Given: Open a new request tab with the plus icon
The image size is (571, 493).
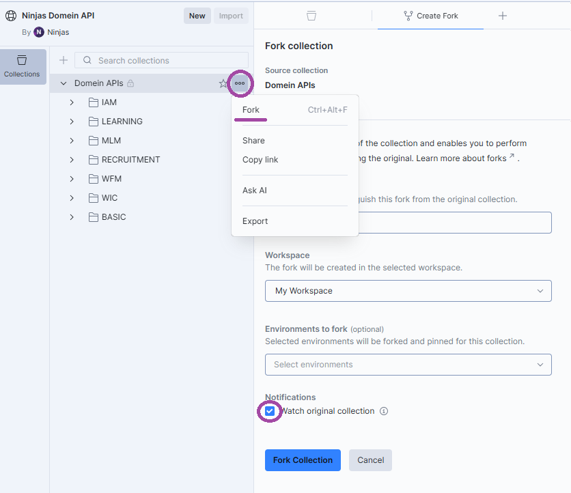Looking at the screenshot, I should 503,16.
